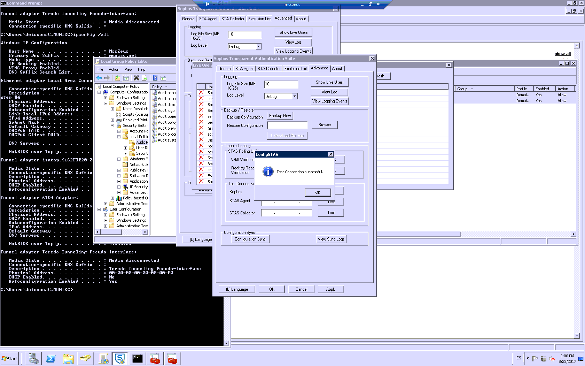Show hidden system tray icons
This screenshot has height=366, width=585.
(528, 358)
